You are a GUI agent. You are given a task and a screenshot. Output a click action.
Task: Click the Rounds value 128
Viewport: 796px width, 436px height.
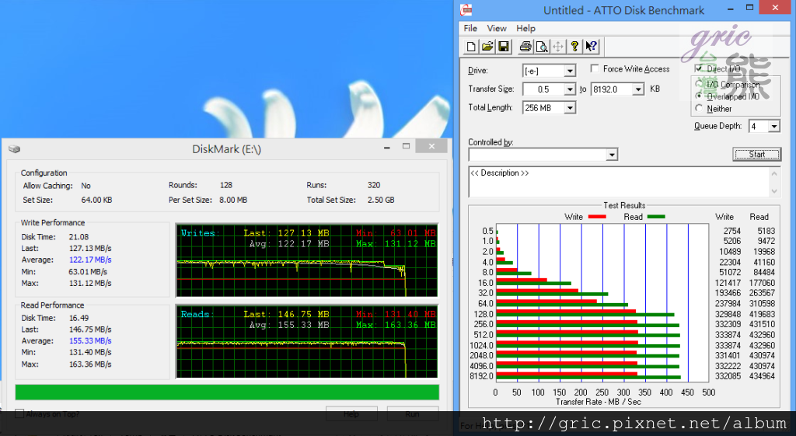pos(226,185)
